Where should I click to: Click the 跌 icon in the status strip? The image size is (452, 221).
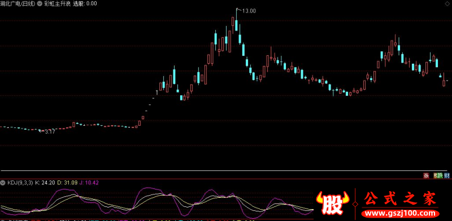[440, 176]
